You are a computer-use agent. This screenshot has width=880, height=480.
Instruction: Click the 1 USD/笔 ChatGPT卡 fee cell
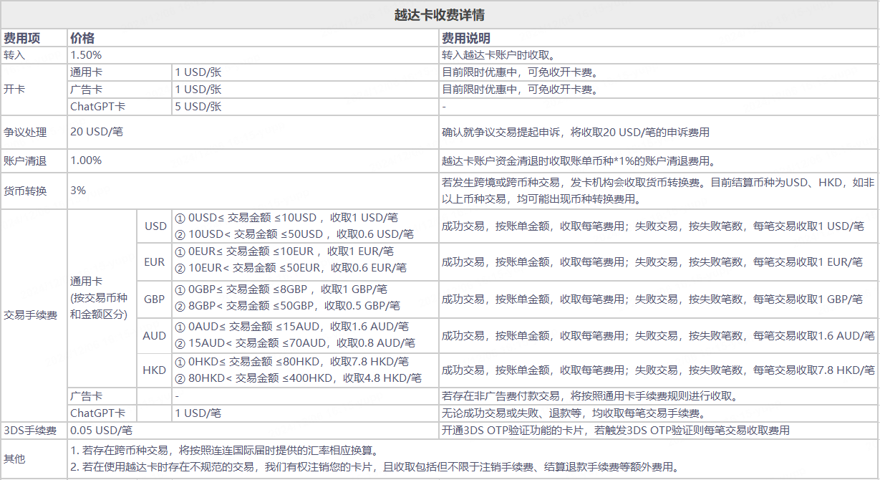[x=198, y=413]
